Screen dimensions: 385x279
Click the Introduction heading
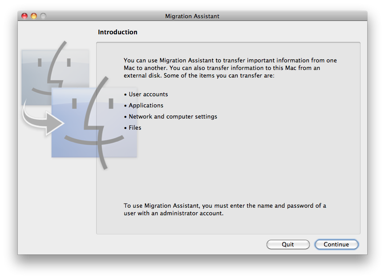(x=118, y=32)
